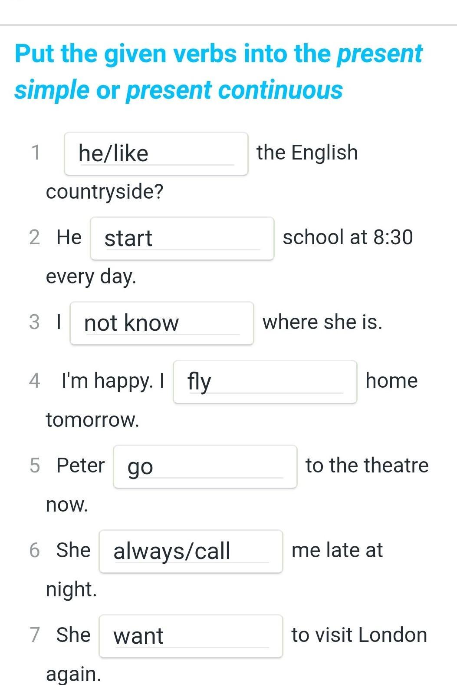Click the 'he/like' answer field

[156, 154]
